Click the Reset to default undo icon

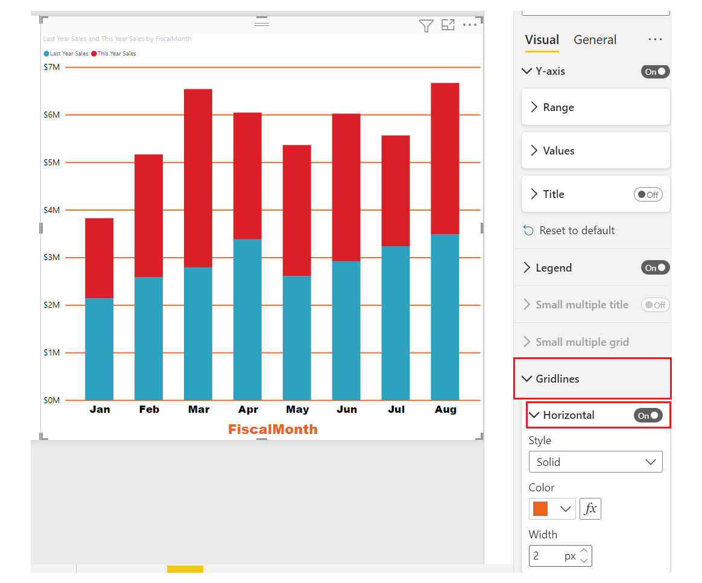pyautogui.click(x=528, y=231)
